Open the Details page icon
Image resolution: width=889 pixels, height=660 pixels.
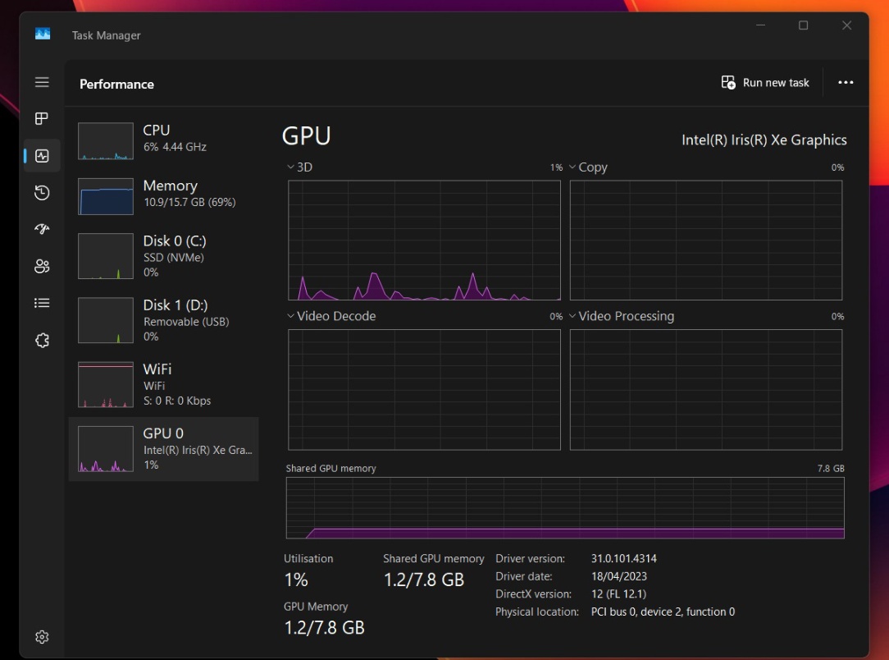42,303
